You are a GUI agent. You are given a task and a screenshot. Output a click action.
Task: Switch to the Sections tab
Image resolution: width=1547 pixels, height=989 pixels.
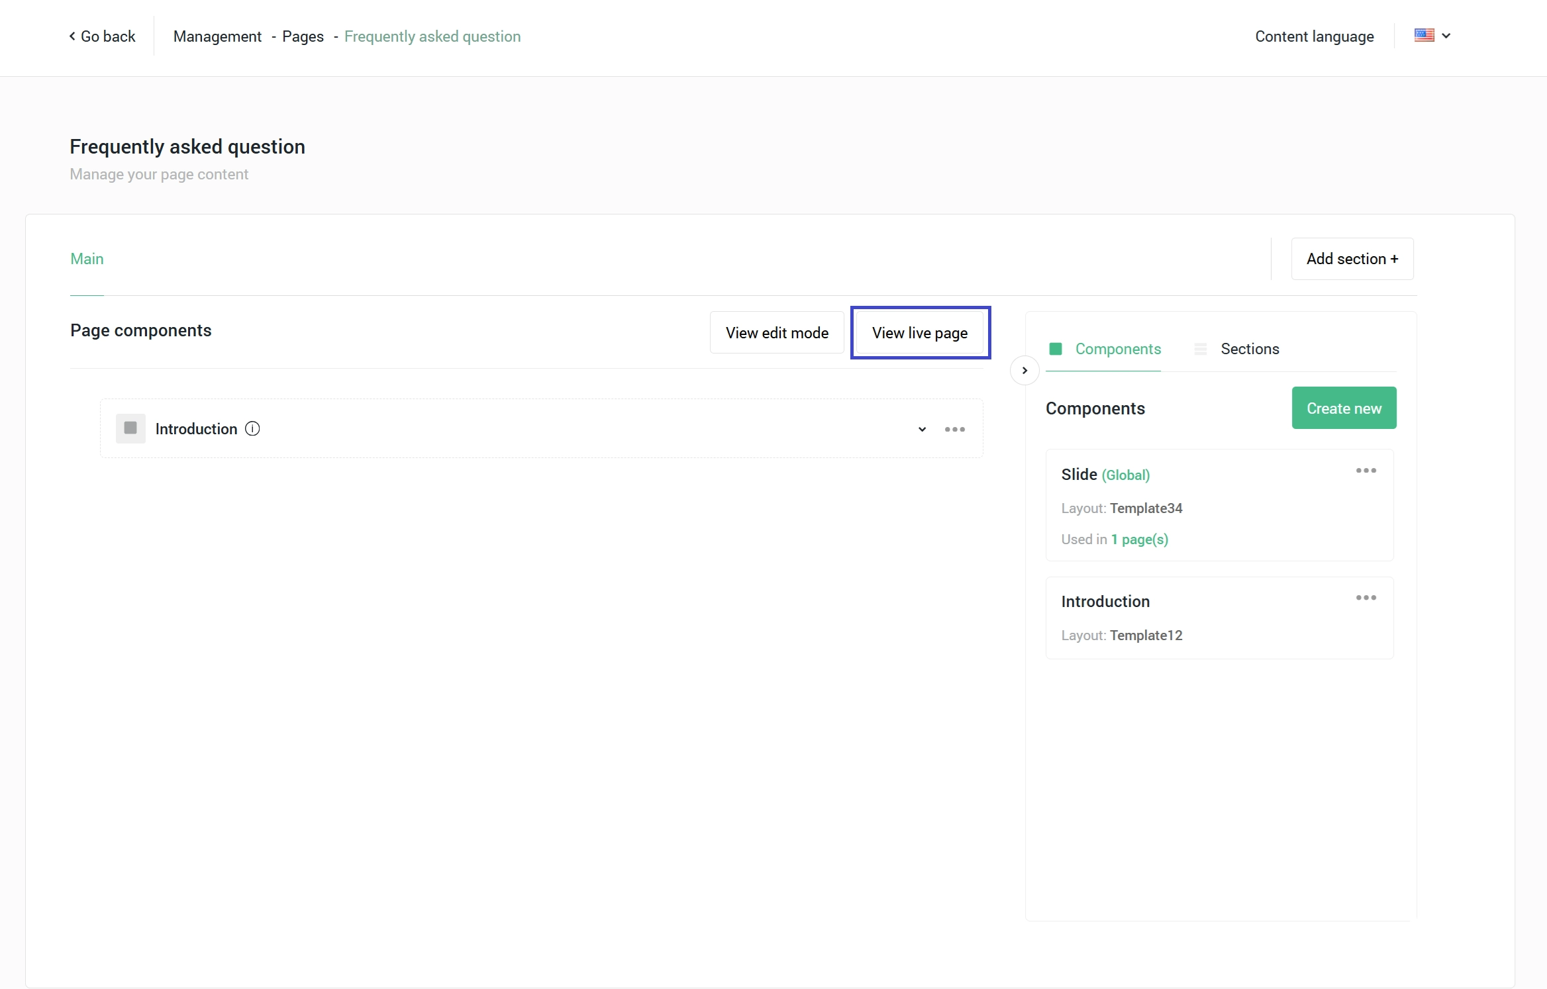click(1249, 349)
